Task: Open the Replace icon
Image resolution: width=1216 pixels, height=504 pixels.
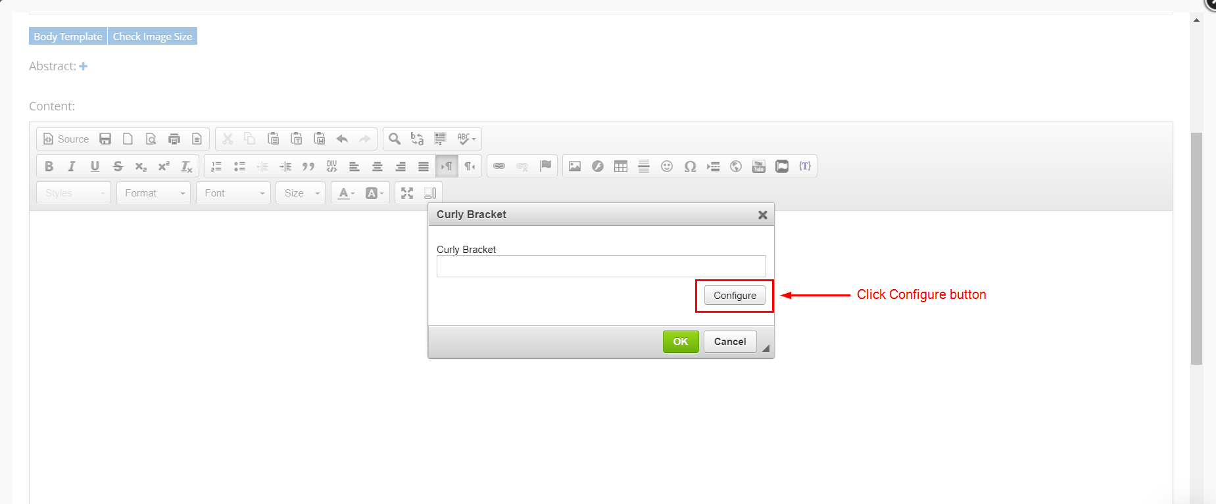Action: (x=418, y=139)
